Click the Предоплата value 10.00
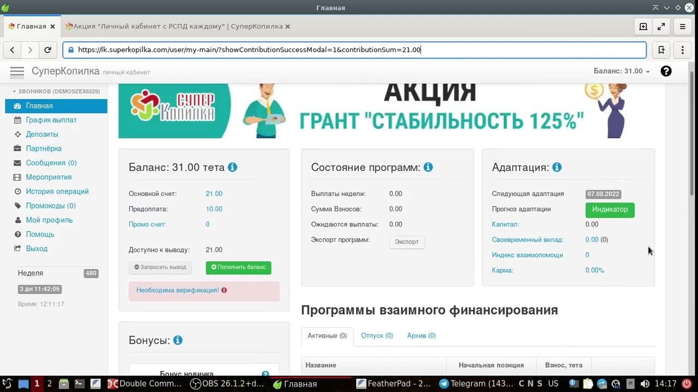Image resolution: width=698 pixels, height=392 pixels. pos(214,209)
